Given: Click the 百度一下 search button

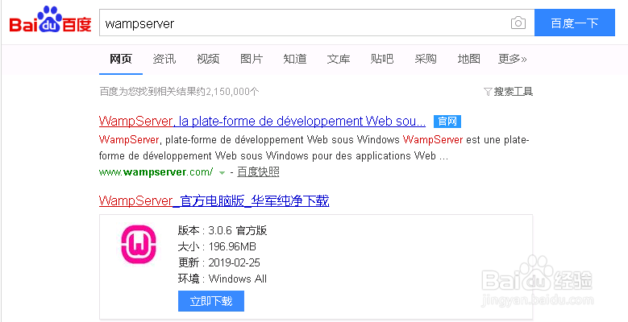Looking at the screenshot, I should click(x=574, y=23).
